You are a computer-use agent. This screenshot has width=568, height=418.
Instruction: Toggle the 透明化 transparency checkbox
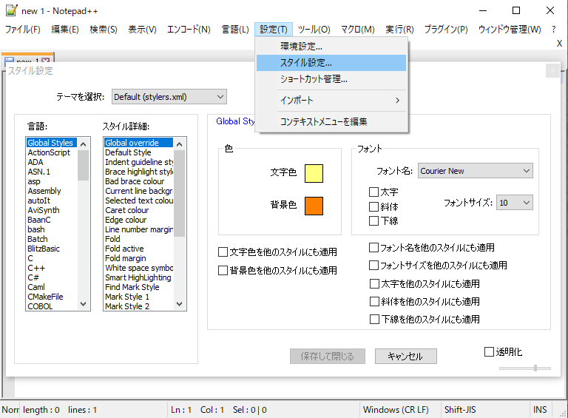click(503, 351)
